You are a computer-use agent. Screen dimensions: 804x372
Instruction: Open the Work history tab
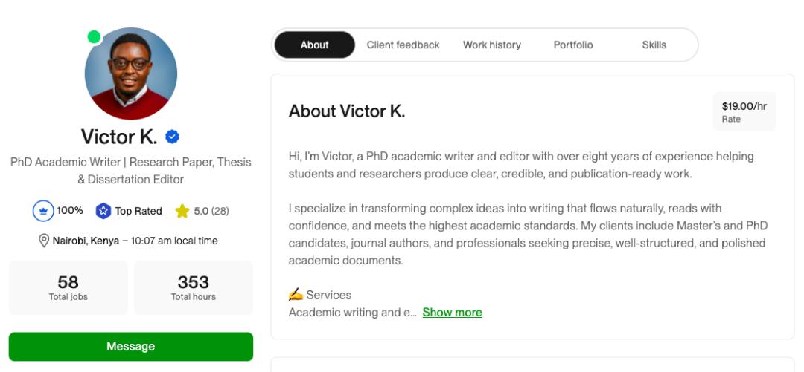[x=491, y=45]
